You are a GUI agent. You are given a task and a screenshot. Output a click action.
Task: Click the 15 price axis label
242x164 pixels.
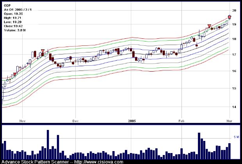tap(234, 88)
